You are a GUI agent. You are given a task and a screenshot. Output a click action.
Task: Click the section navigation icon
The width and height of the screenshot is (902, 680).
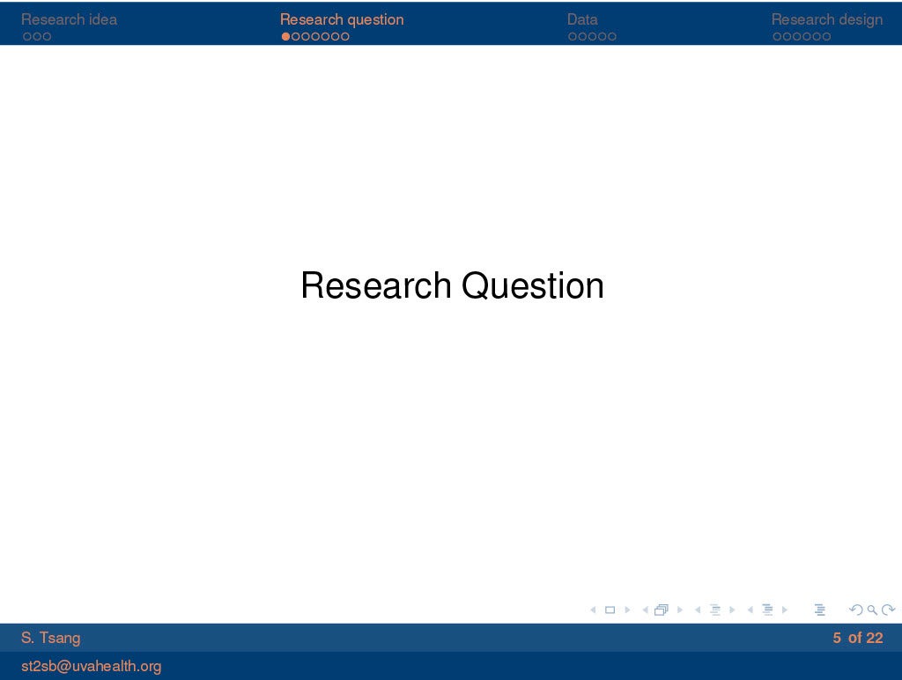click(767, 610)
